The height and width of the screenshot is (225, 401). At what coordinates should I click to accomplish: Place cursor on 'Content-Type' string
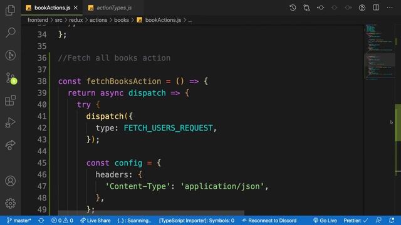click(x=138, y=186)
